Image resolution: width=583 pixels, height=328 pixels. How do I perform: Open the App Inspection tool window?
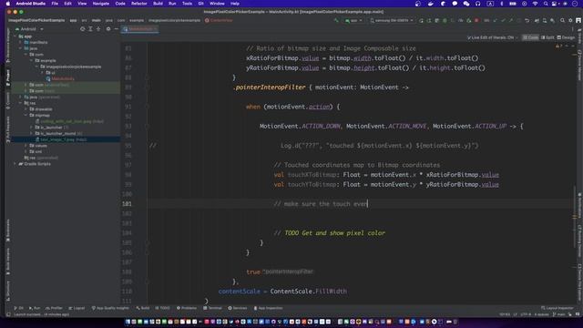tap(268, 308)
